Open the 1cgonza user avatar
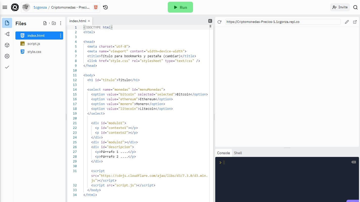Viewport: 360px width, 202px height. pos(26,7)
